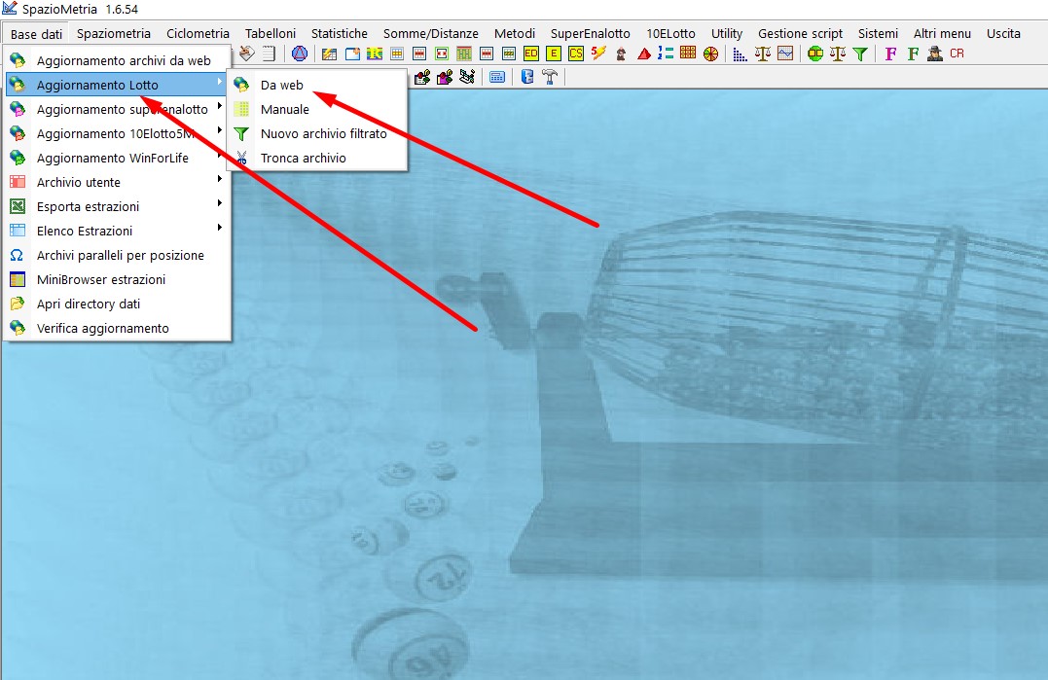Select Tronca archivio
This screenshot has height=680, width=1048.
point(317,159)
